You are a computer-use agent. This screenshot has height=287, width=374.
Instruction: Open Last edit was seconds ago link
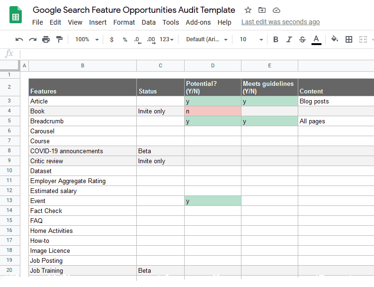pyautogui.click(x=280, y=22)
